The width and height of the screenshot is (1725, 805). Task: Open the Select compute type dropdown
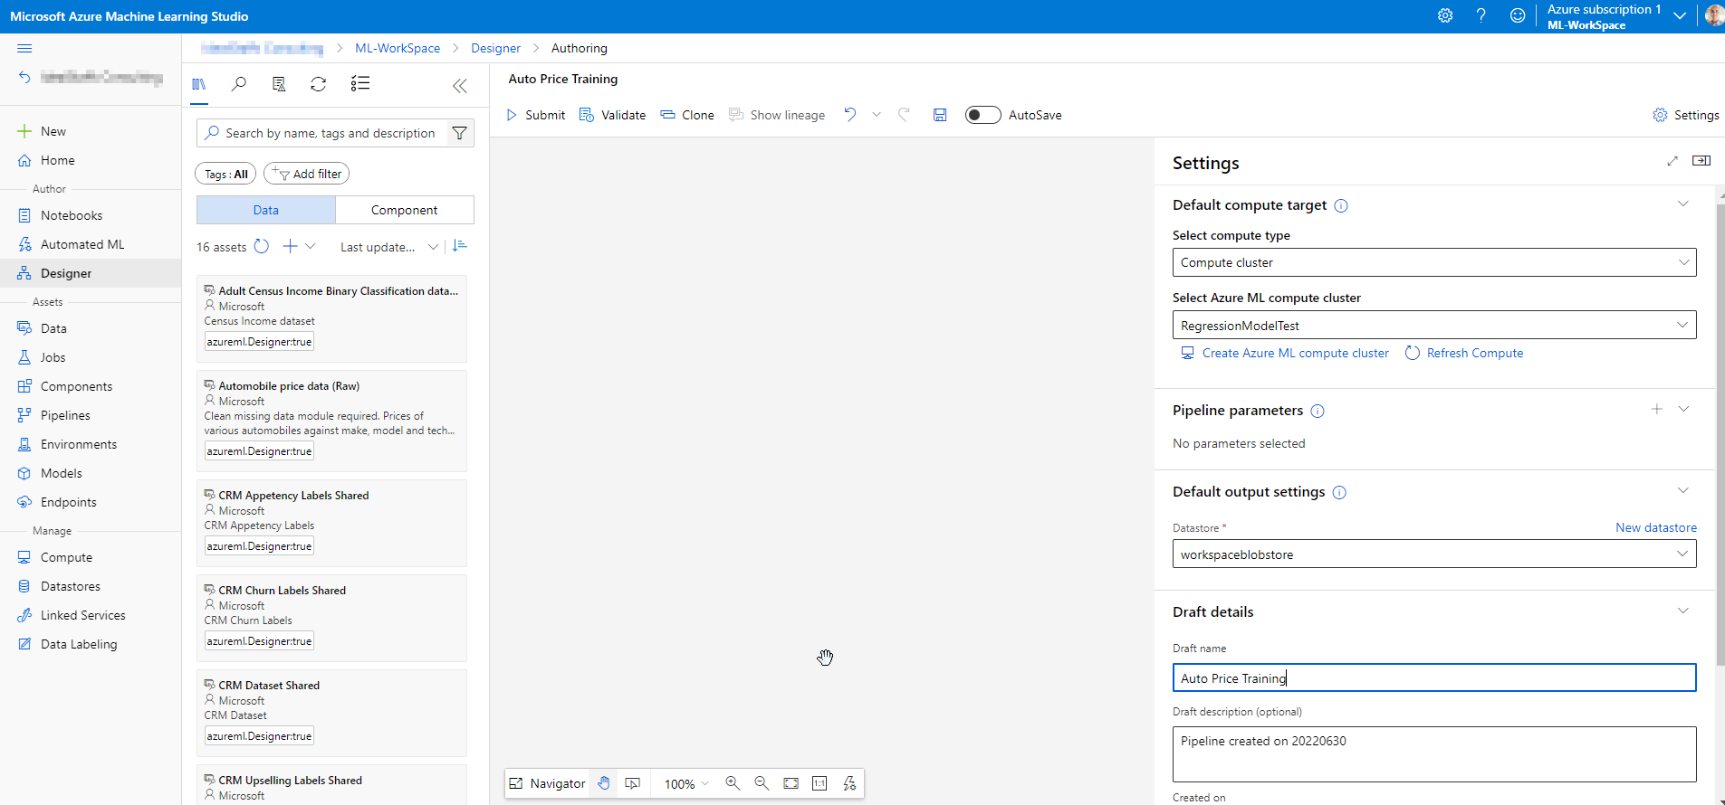pos(1433,262)
